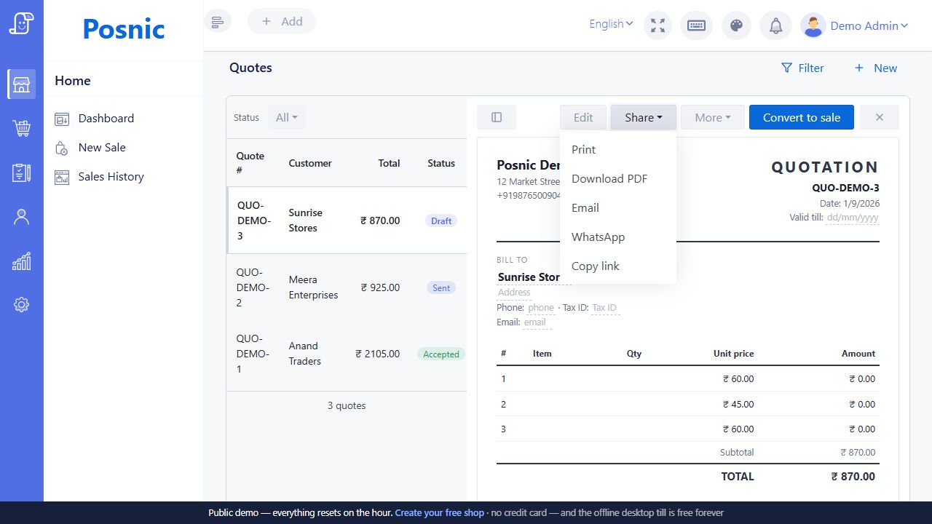Viewport: 932px width, 524px height.
Task: Click the Customer column header
Action: tap(310, 163)
